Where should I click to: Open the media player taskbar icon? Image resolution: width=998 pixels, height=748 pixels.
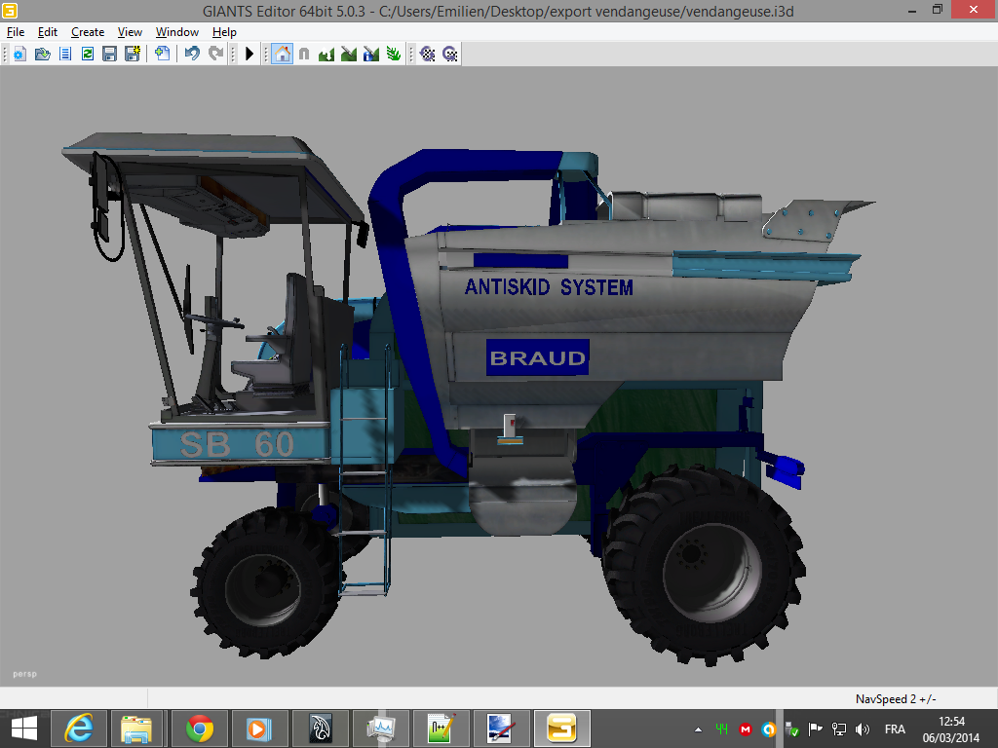click(x=259, y=729)
